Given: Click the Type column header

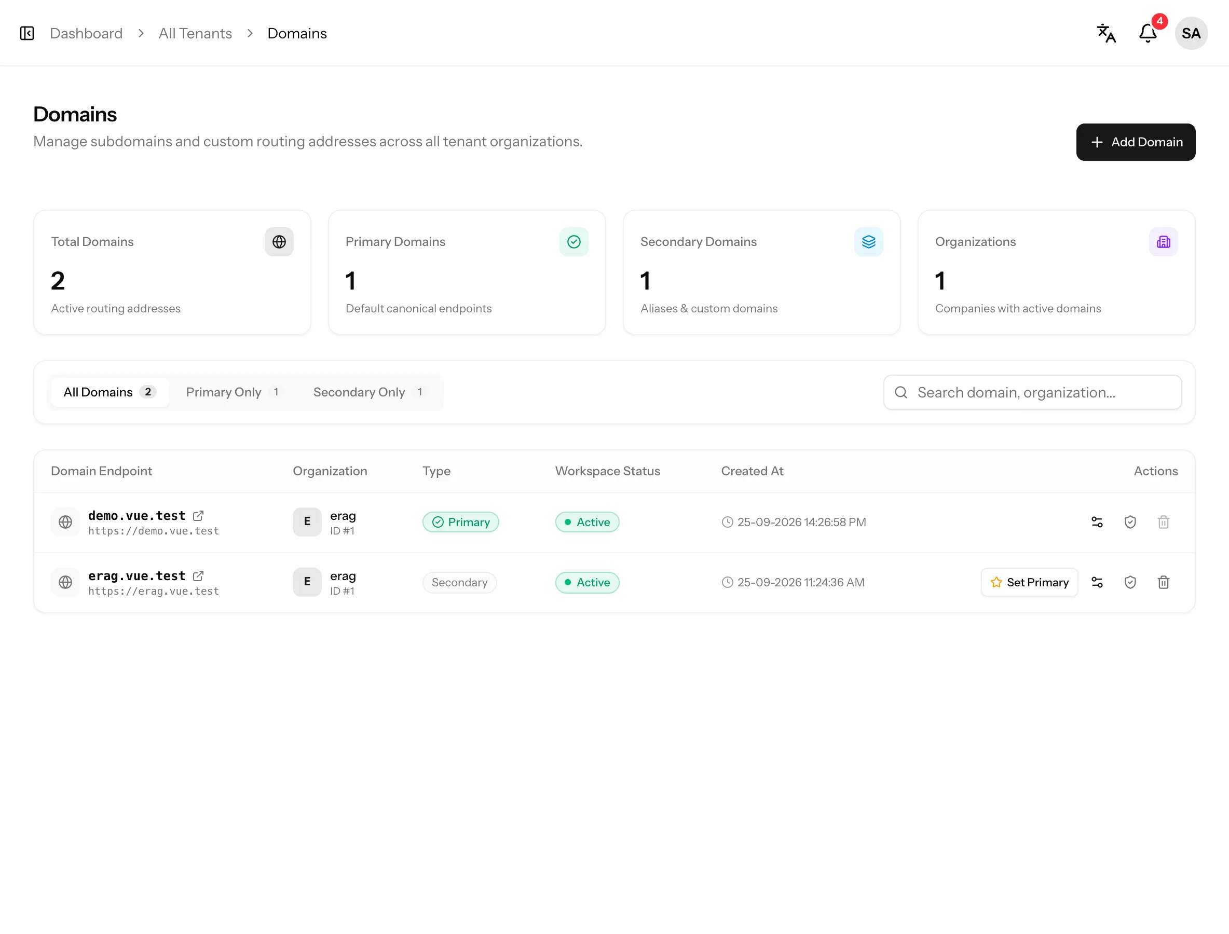Looking at the screenshot, I should pos(436,471).
